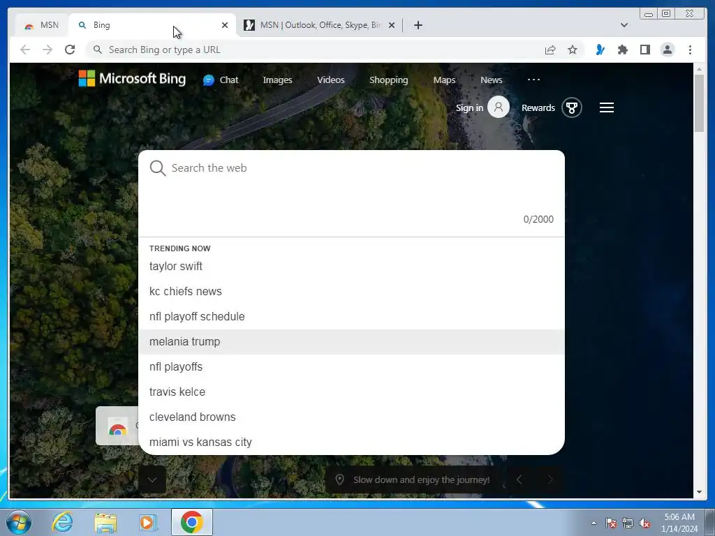Click the page scrollbar up arrow
The width and height of the screenshot is (715, 536).
coord(700,69)
